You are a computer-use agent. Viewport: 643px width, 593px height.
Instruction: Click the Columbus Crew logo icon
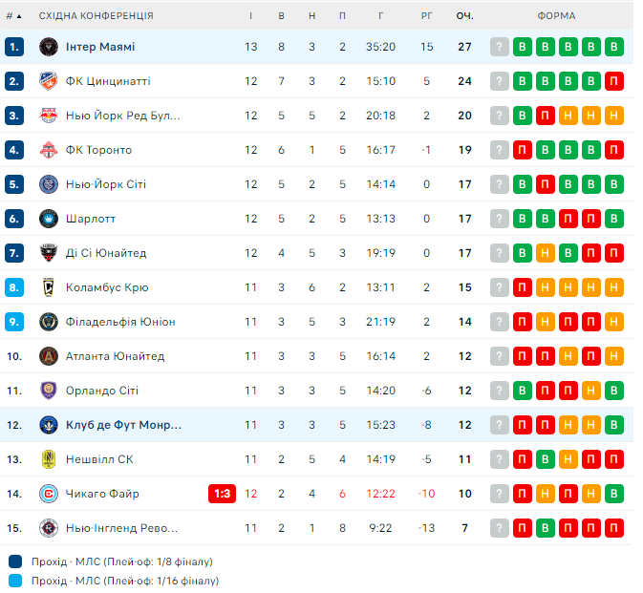point(48,287)
